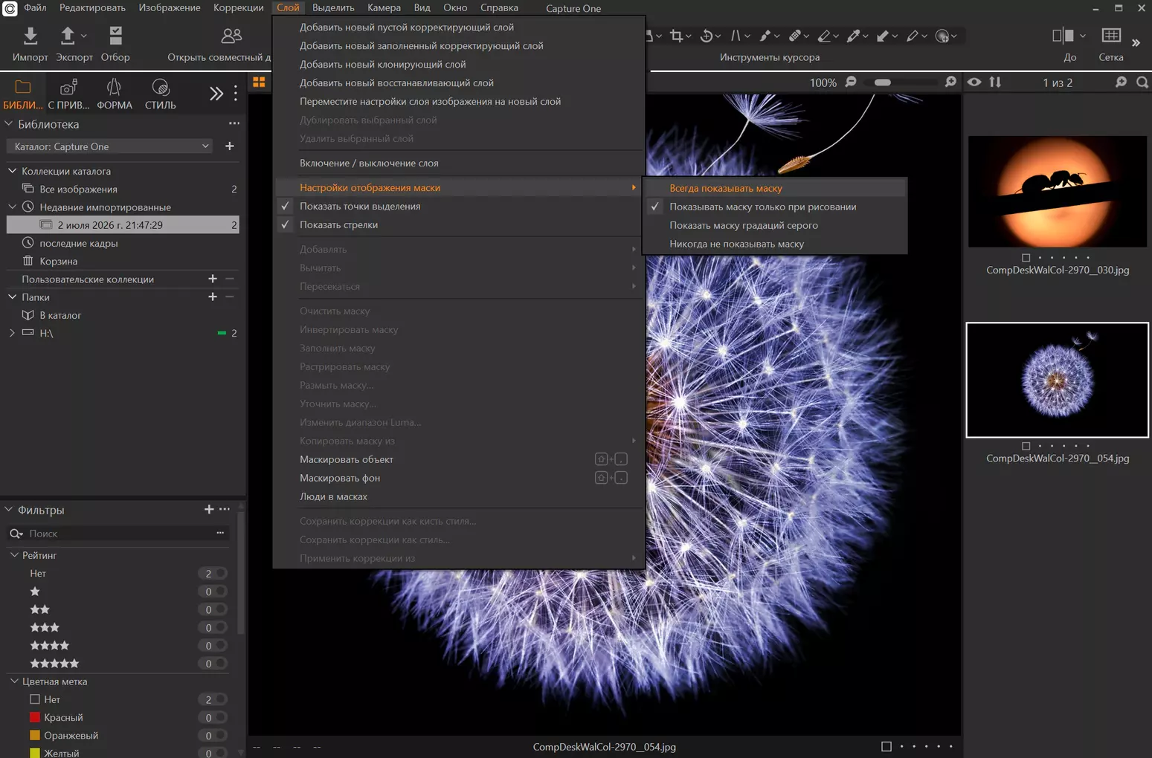Open the Форма tool tab

(114, 94)
